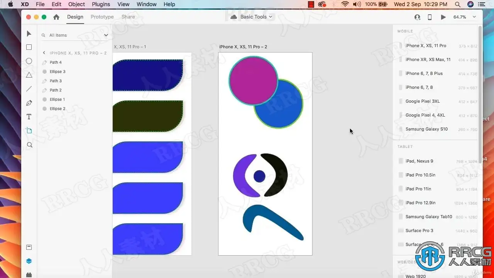The height and width of the screenshot is (278, 494).
Task: Open the View menu
Action: 123,4
